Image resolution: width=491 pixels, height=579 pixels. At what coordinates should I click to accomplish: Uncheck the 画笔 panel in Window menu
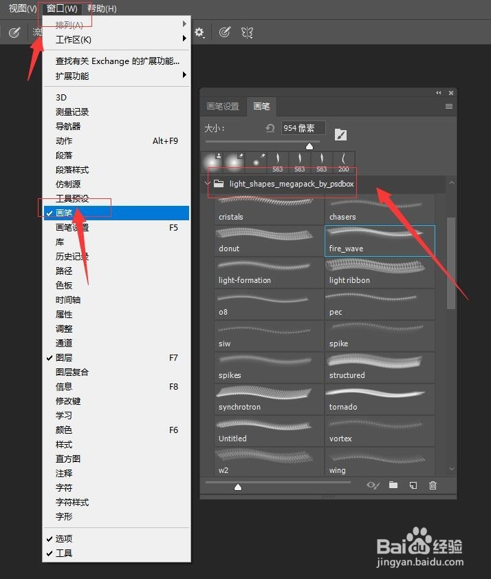[116, 213]
